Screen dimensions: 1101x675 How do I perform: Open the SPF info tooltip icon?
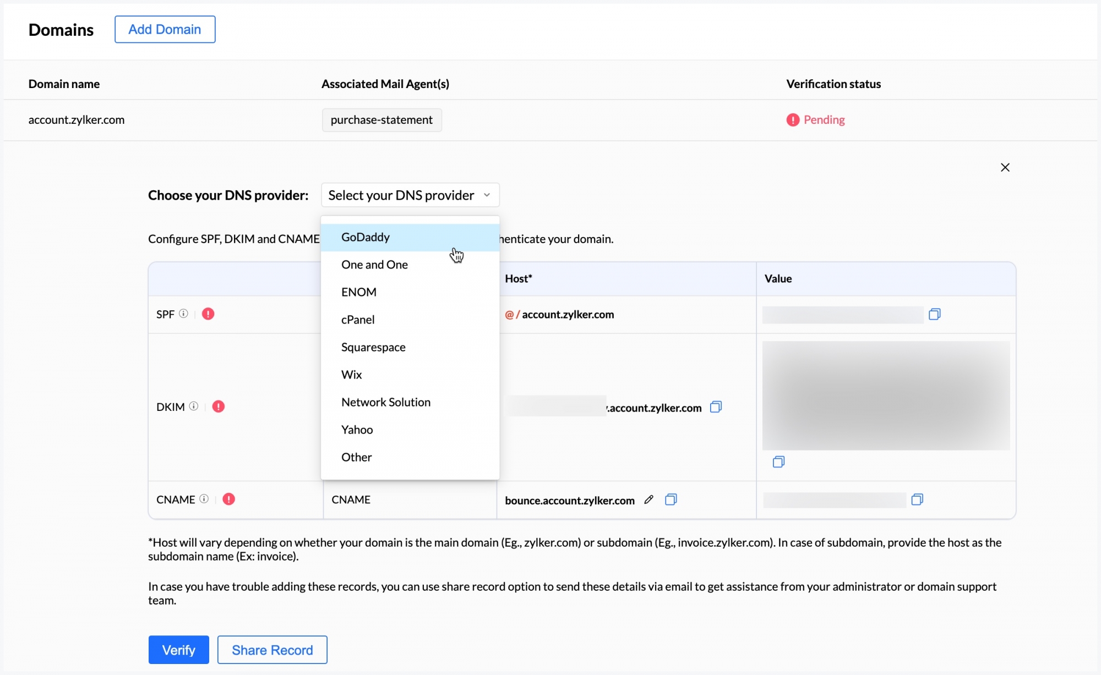coord(184,314)
